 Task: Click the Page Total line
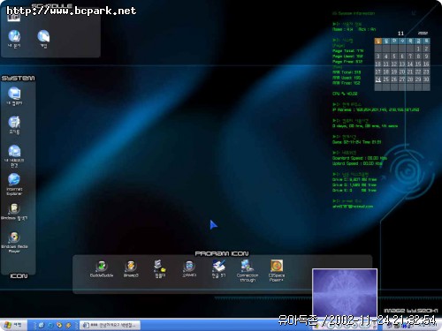tap(348, 51)
